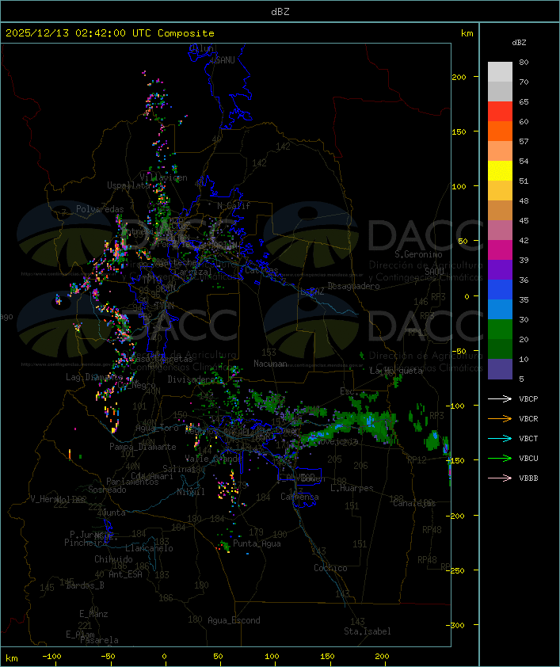Screen dimensions: 560x667
Task: Click the 'Bardas_B' map label
Action: 85,585
